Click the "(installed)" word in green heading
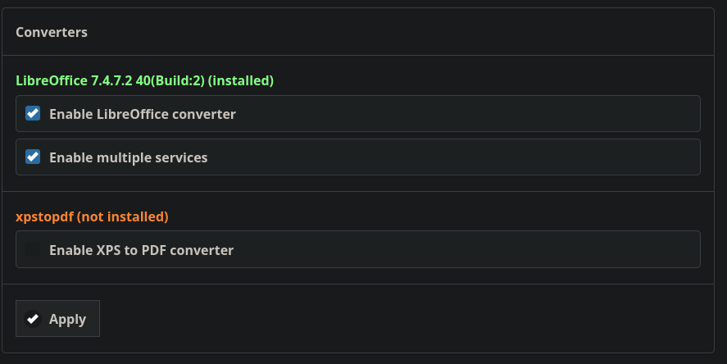 point(241,80)
